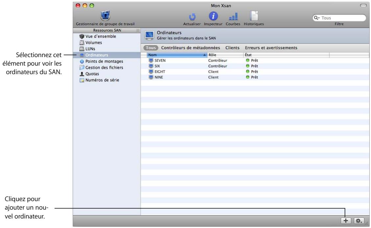Click the Ressources SAN sidebar header
This screenshot has width=371, height=228.
107,30
